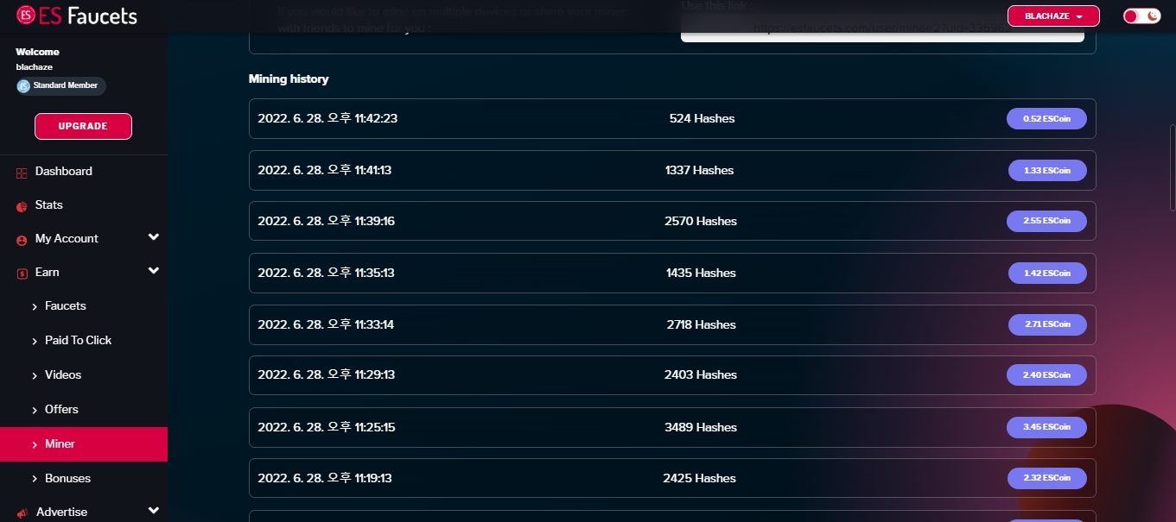The image size is (1176, 522).
Task: Click the My Account user icon
Action: point(22,240)
